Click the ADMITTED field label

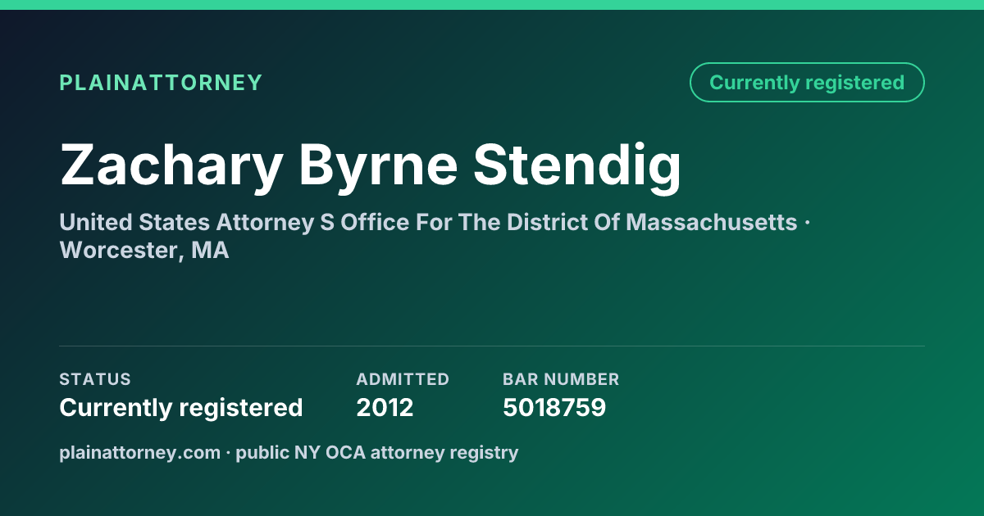point(403,379)
